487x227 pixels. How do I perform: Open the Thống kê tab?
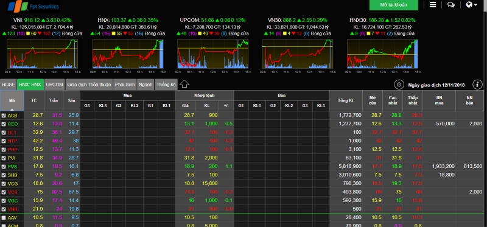pyautogui.click(x=166, y=85)
